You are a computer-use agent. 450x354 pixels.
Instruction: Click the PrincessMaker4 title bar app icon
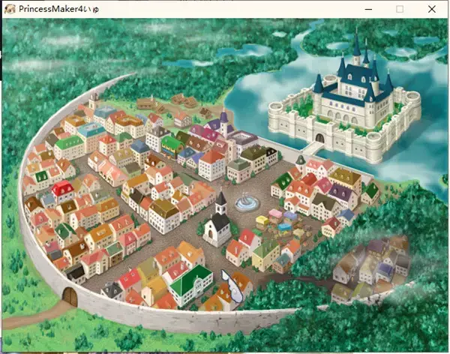coord(10,9)
